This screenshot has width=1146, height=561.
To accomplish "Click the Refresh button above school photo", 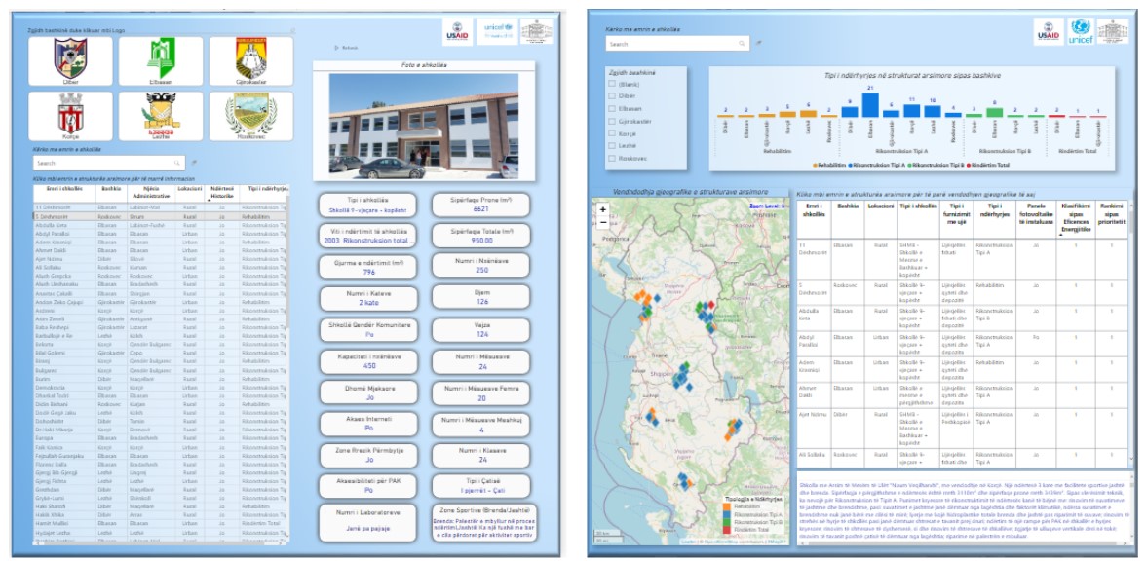I will pyautogui.click(x=346, y=47).
